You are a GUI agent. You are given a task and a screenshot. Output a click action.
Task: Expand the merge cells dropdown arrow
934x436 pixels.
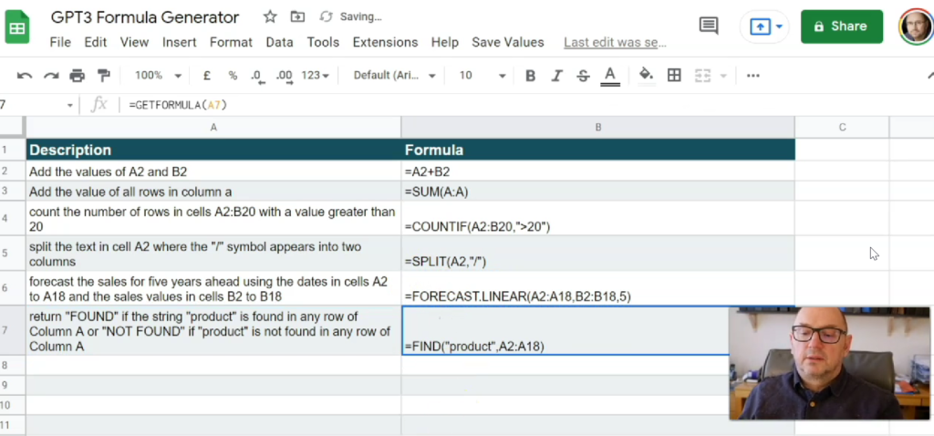point(723,76)
